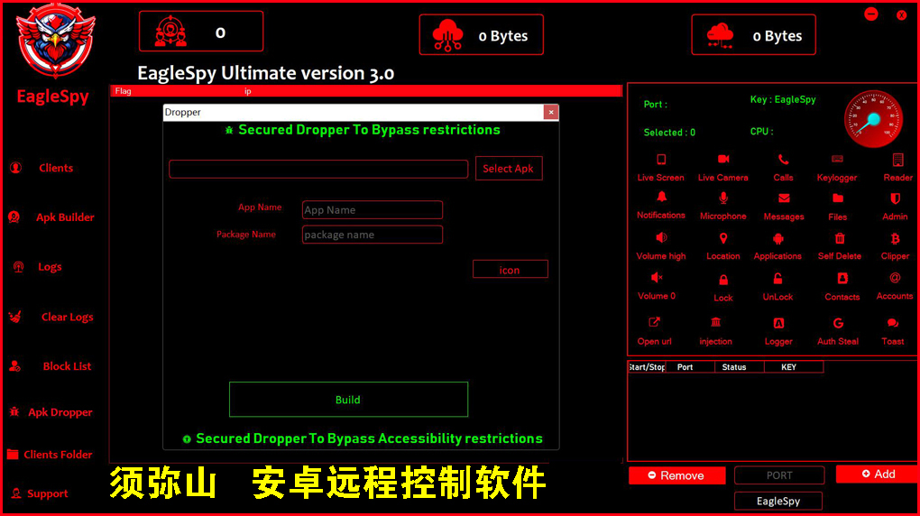Click the red Remove button
The image size is (920, 516).
pyautogui.click(x=676, y=475)
